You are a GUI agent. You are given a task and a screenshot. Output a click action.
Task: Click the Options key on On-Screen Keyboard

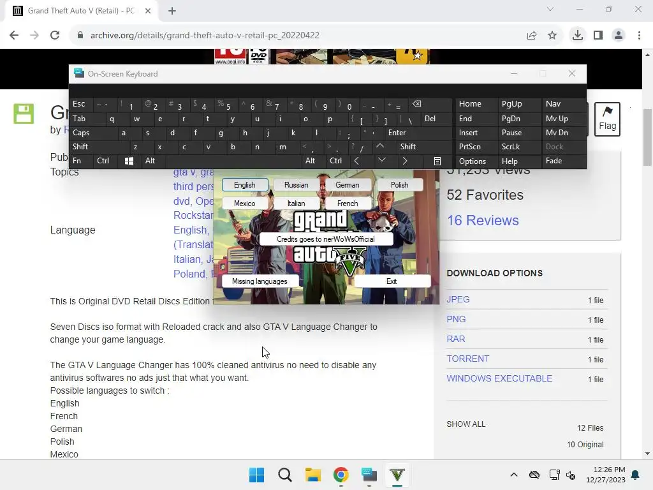pos(476,161)
